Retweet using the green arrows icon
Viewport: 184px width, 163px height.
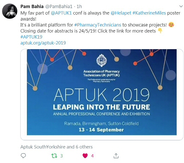[54, 156]
